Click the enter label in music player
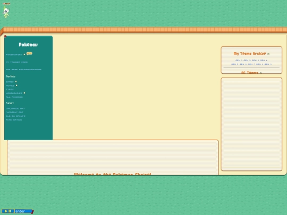287x215 pixels. 20,211
